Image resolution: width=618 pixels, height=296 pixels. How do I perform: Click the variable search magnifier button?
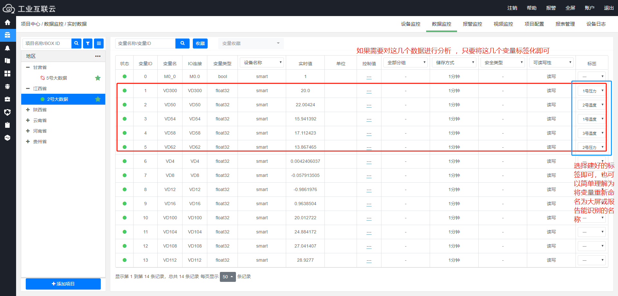click(x=183, y=43)
